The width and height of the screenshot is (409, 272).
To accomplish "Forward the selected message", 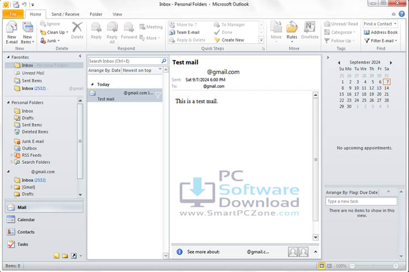I will point(129,31).
